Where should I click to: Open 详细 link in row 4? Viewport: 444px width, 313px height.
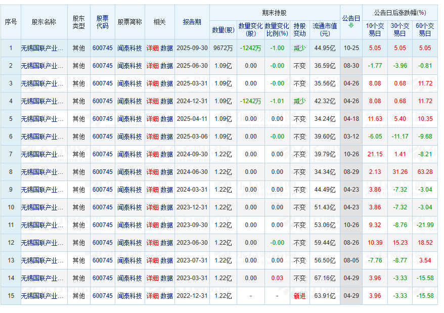(x=152, y=101)
